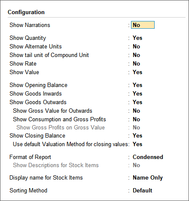The image size is (189, 201).
Task: Toggle the Show Closing Balance value
Action: pos(137,136)
